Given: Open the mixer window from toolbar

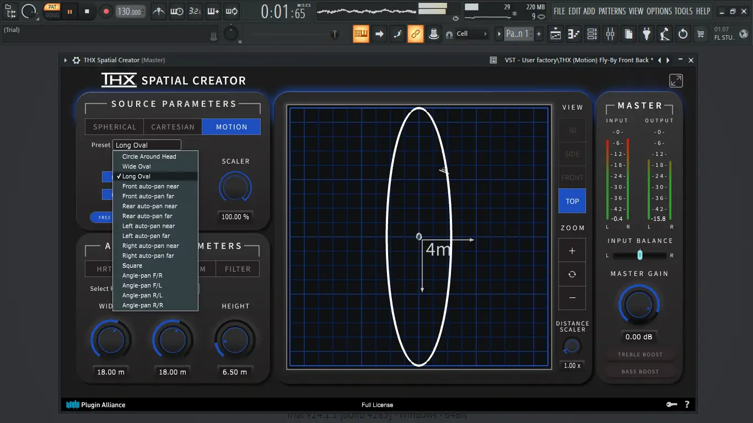Looking at the screenshot, I should coord(610,34).
